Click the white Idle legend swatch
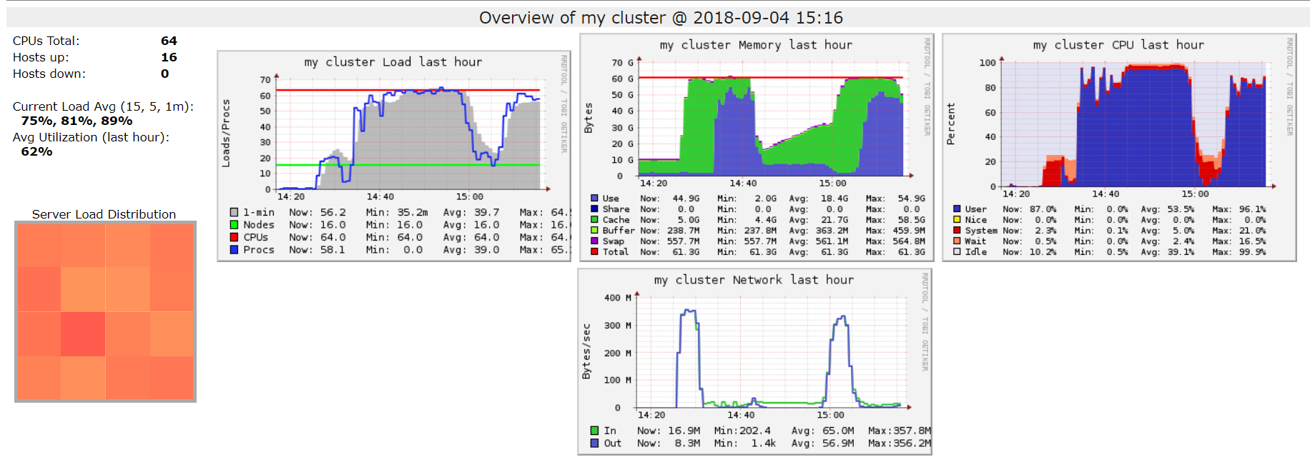Viewport: 1310px width, 472px height. coord(957,251)
